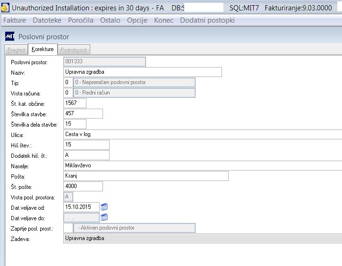Click the Zaprtje posl. prost. code box

(x=68, y=228)
